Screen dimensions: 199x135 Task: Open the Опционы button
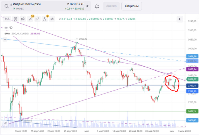131,6
